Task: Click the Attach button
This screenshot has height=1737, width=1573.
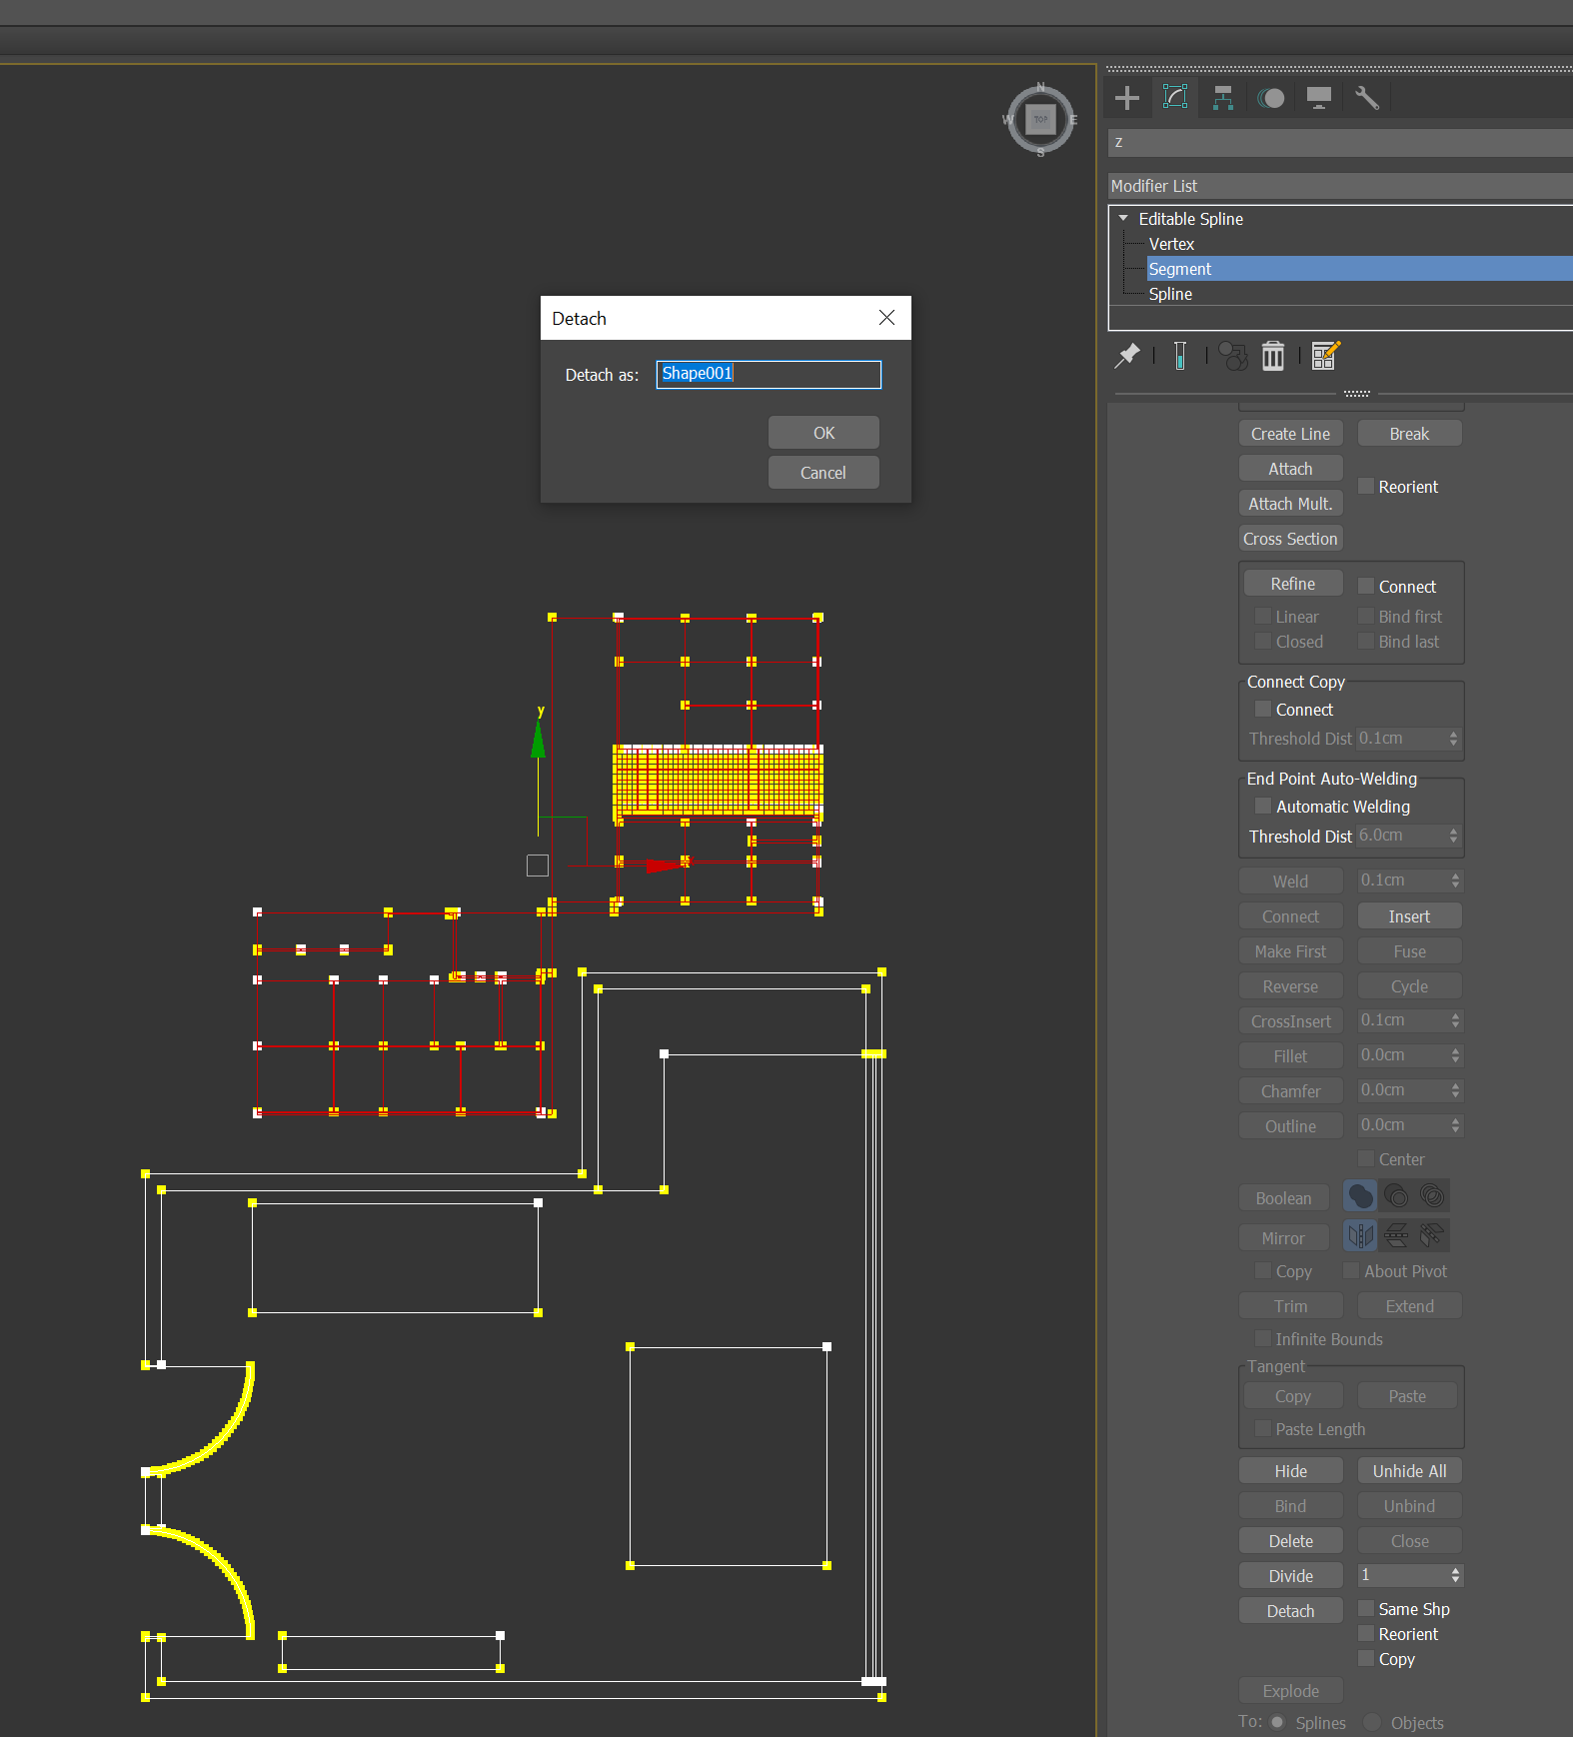Action: (1290, 469)
